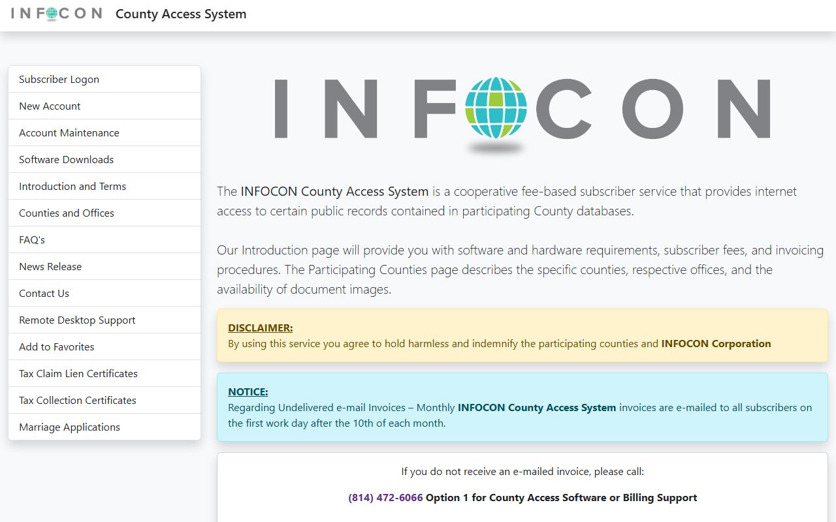Click Add to Favorites
This screenshot has width=836, height=522.
[104, 346]
